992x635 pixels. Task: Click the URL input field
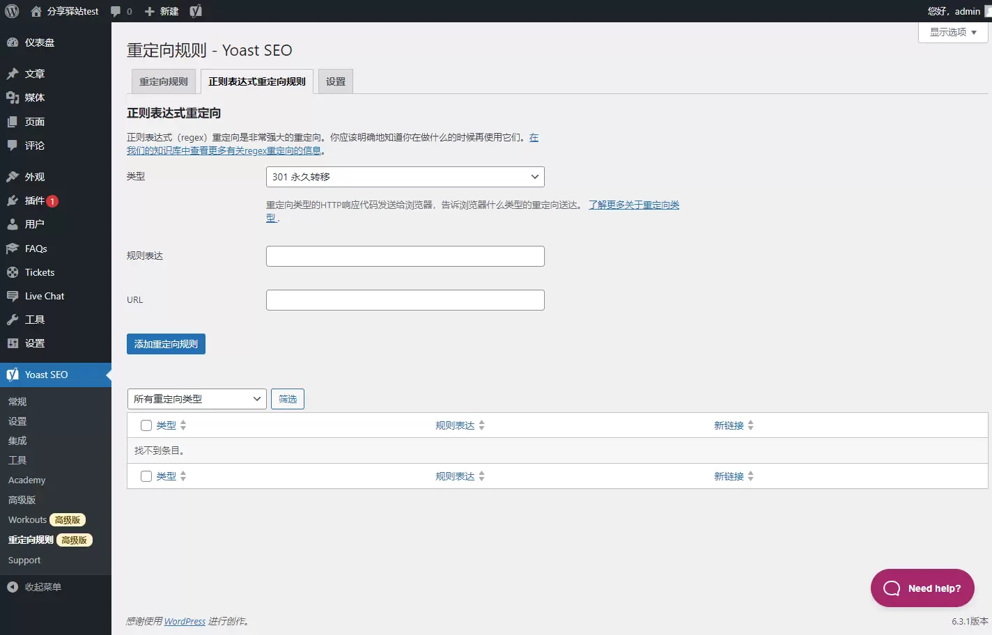tap(405, 300)
